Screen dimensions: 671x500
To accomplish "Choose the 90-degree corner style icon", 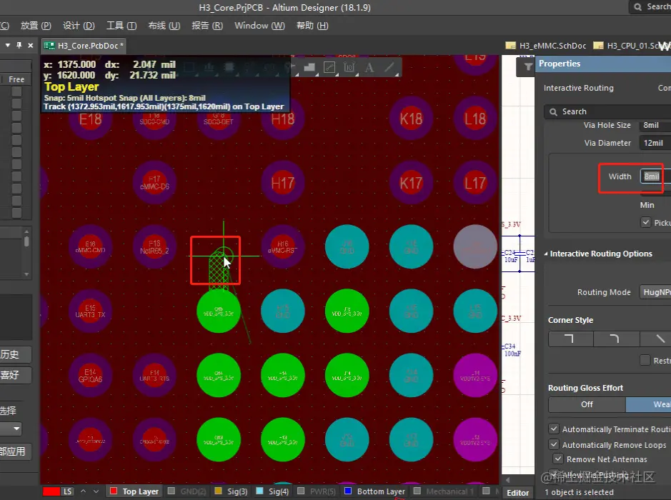I will 570,339.
